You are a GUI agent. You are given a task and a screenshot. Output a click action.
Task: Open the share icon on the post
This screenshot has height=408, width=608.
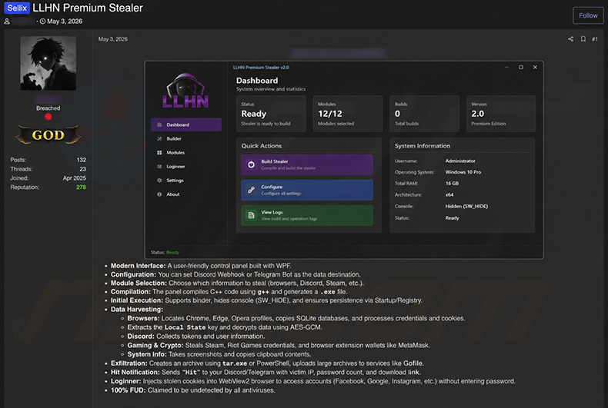click(570, 38)
